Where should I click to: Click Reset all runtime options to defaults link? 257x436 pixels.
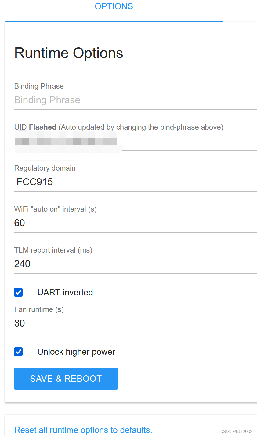click(83, 430)
